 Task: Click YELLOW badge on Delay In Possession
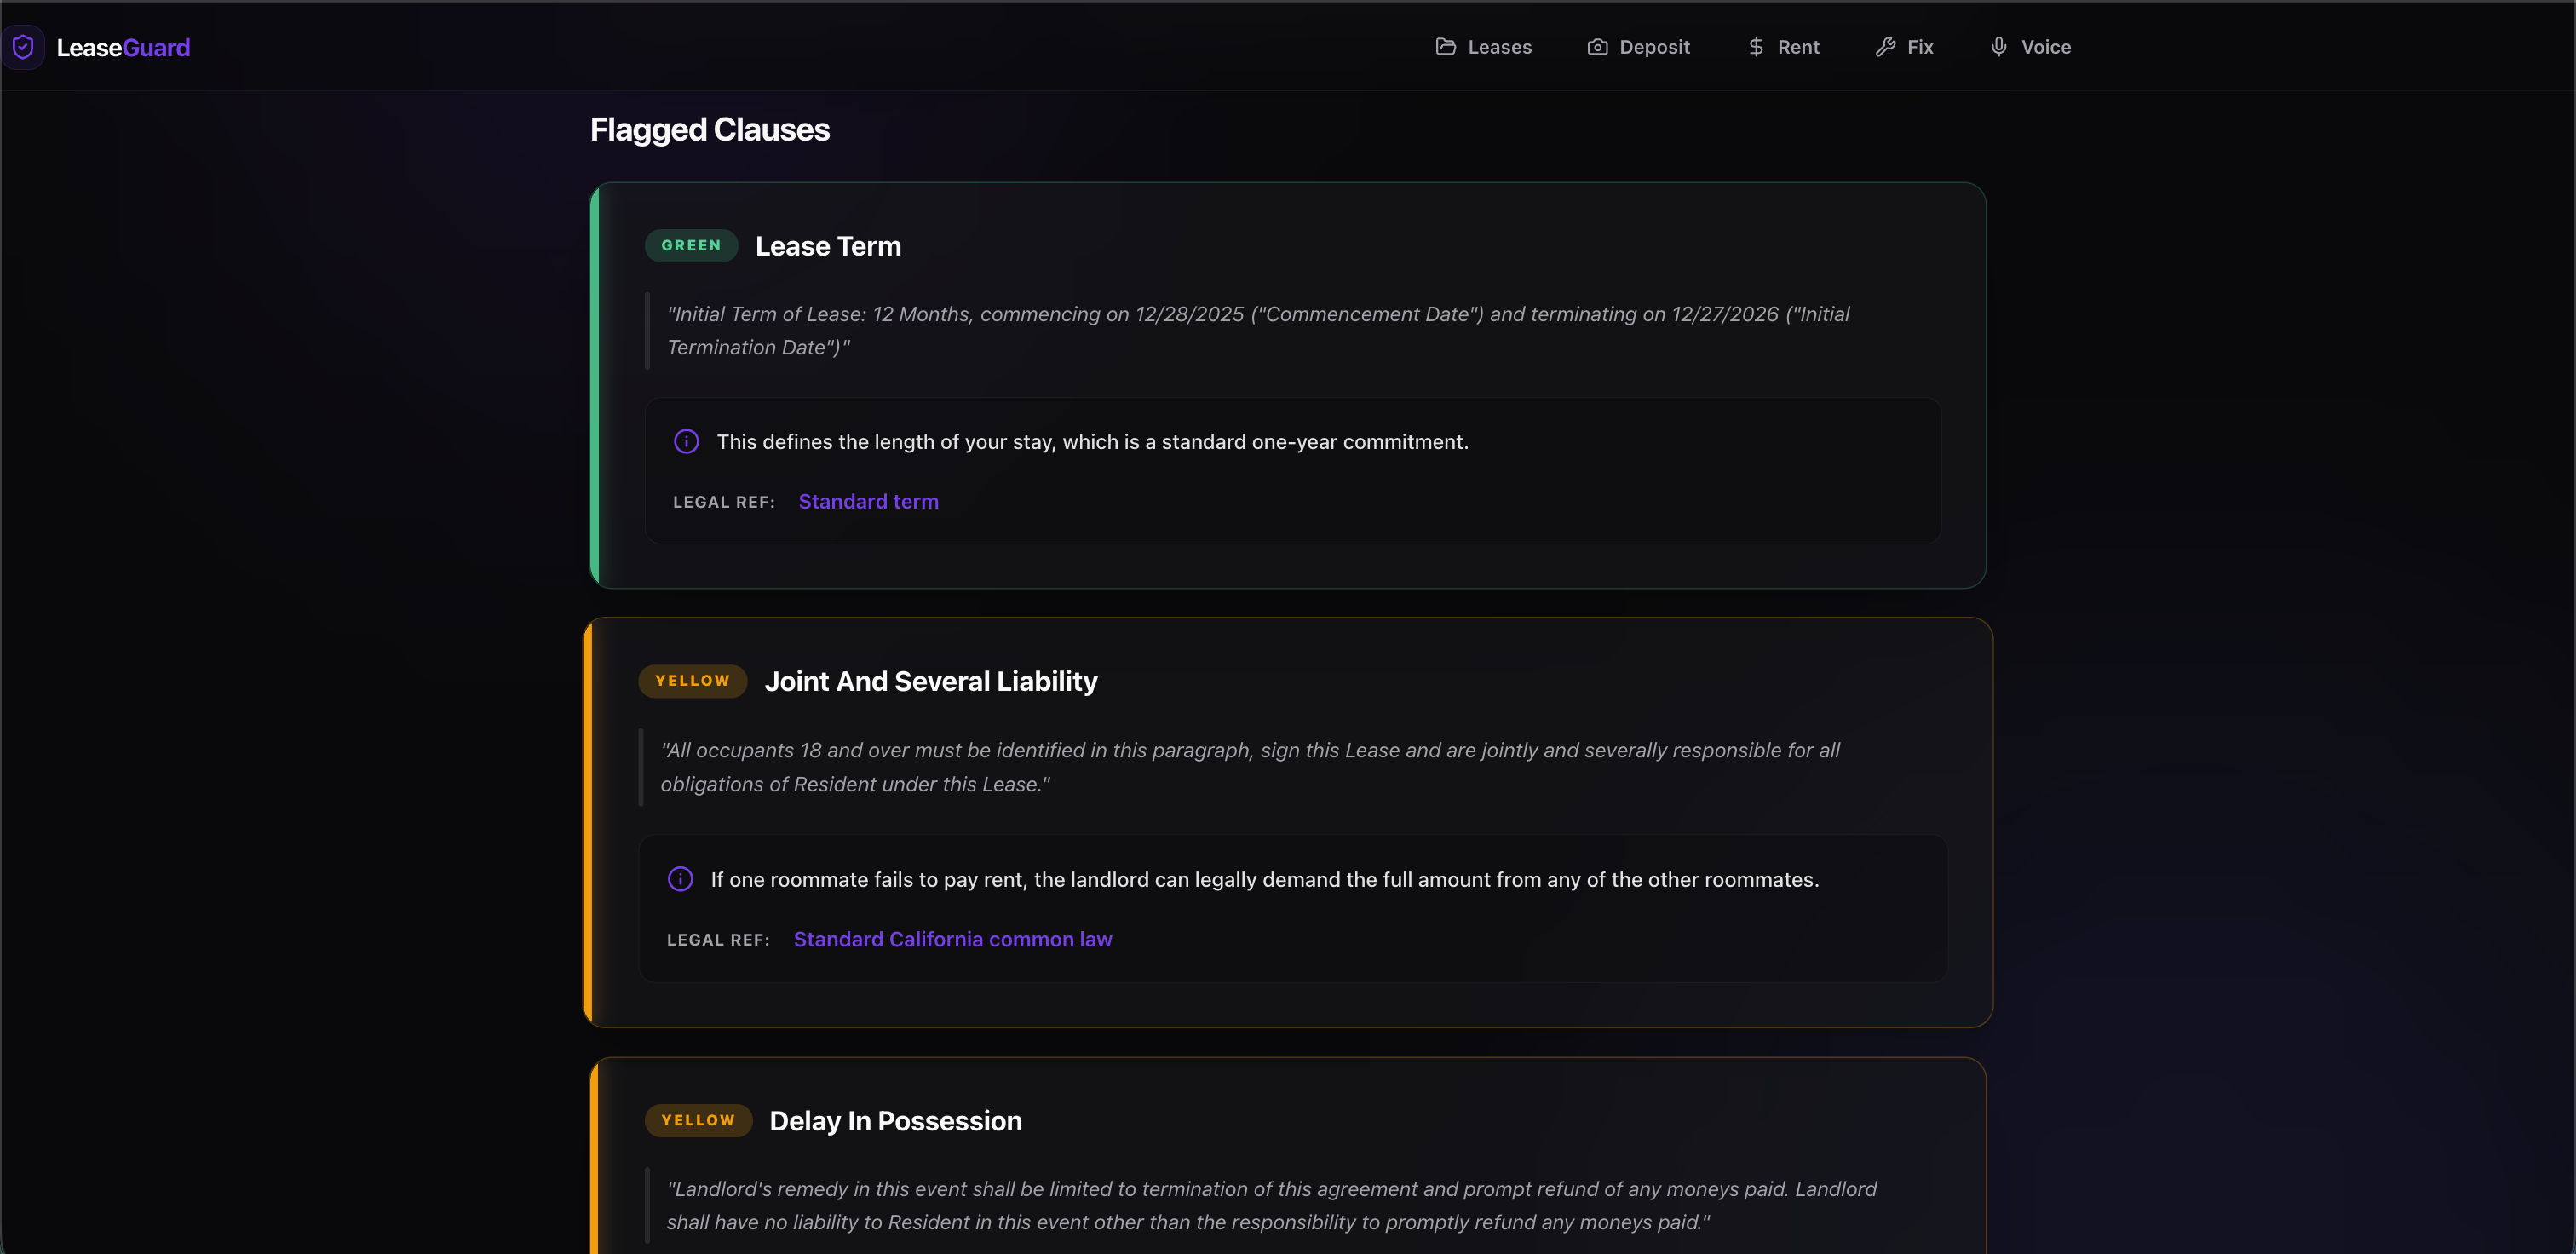(698, 1120)
